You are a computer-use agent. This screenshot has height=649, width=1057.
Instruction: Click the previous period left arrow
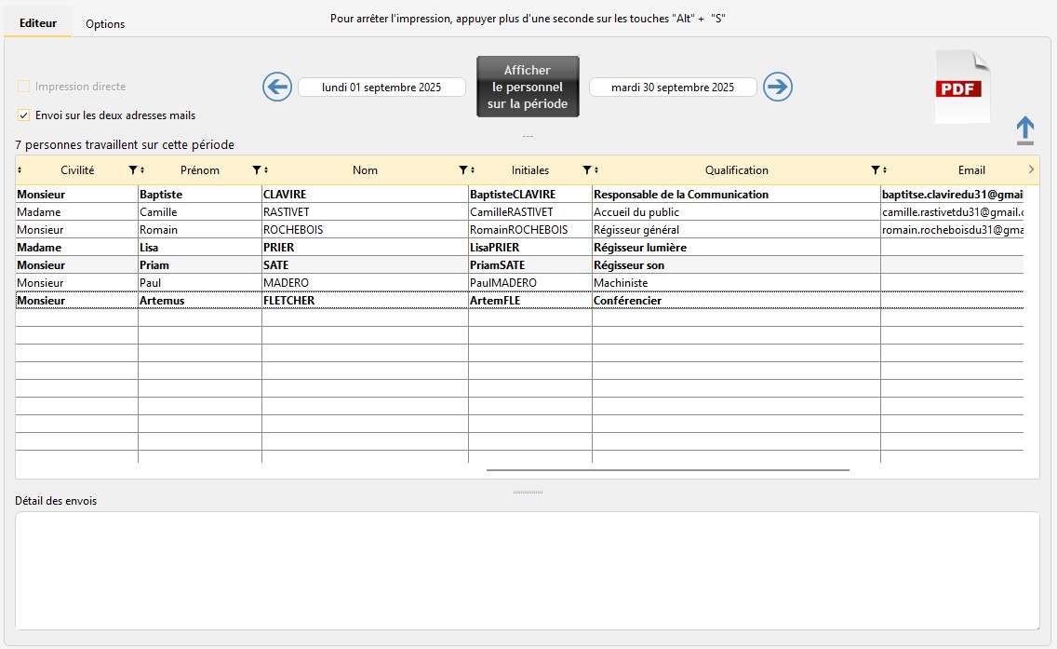click(x=277, y=88)
